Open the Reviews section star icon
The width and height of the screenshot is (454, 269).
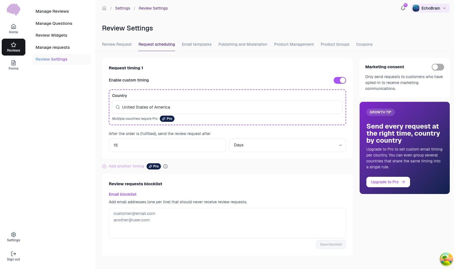point(14,45)
